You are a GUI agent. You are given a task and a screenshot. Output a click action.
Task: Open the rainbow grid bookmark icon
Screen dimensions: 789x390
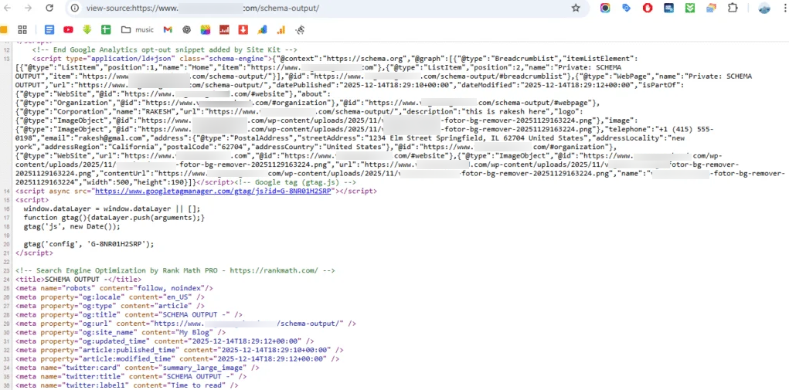point(206,29)
